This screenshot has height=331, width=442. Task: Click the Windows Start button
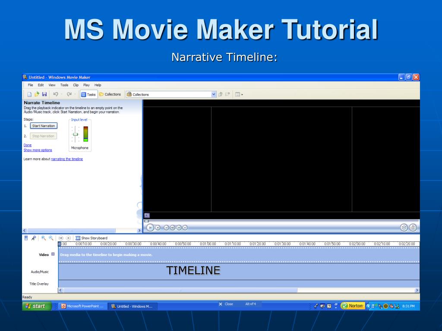tap(37, 306)
